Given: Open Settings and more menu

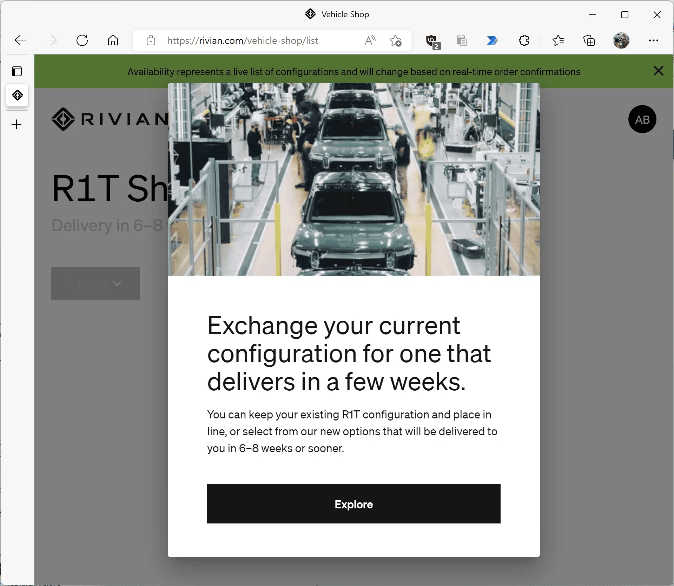Looking at the screenshot, I should click(x=653, y=40).
